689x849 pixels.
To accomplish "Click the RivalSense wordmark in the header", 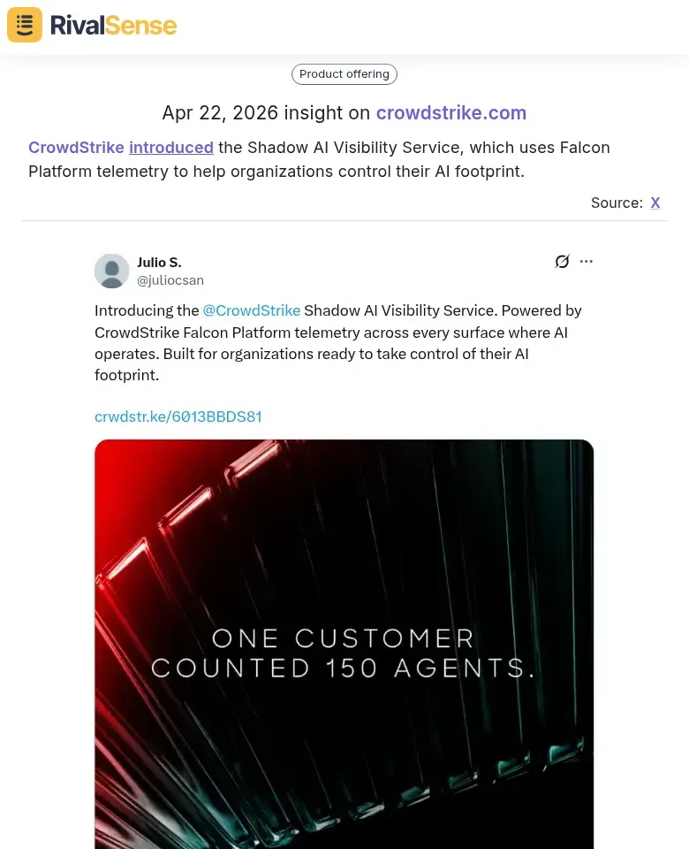I will click(111, 26).
